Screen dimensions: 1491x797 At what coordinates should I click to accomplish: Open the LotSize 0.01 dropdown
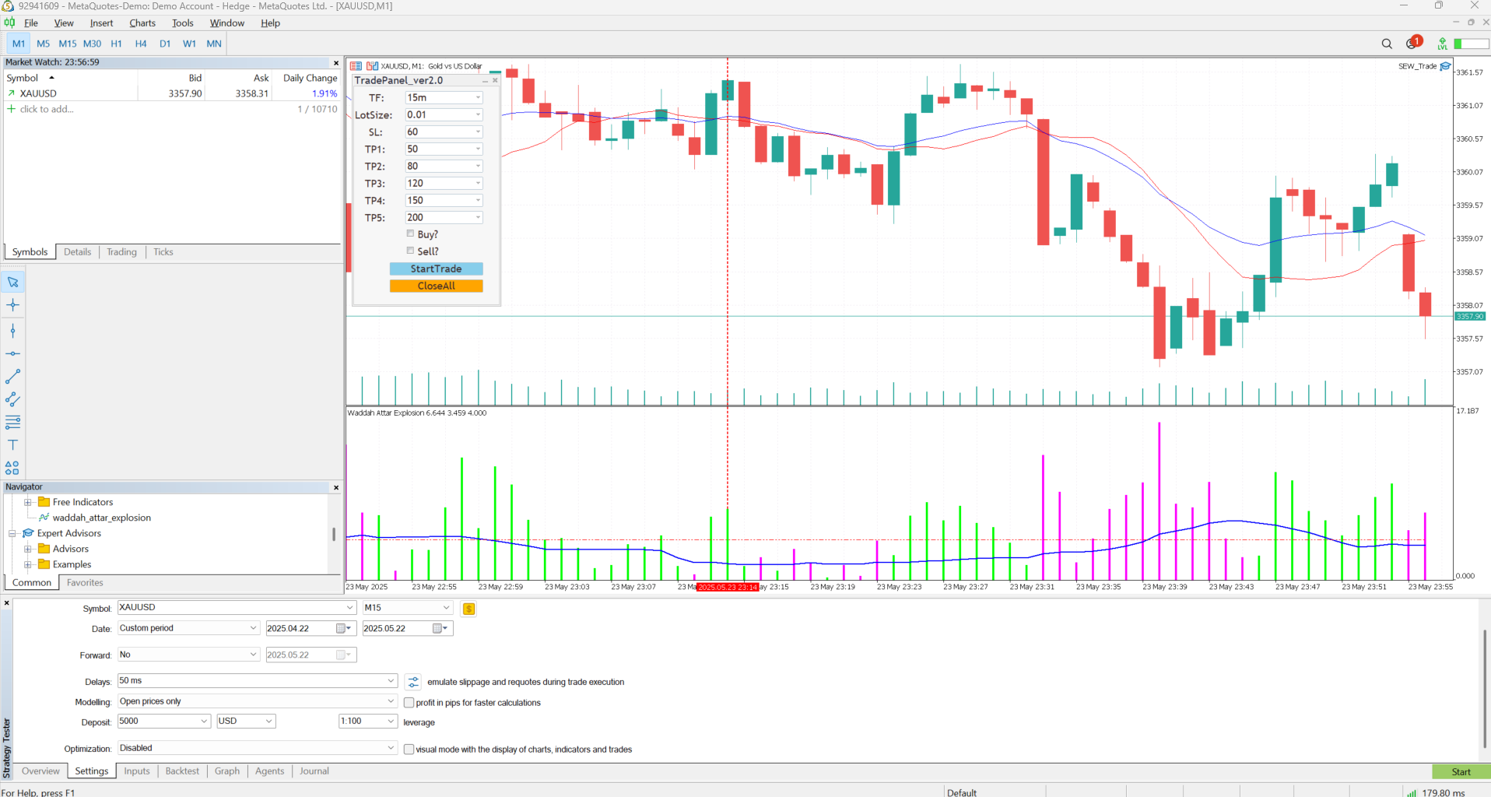click(x=444, y=114)
